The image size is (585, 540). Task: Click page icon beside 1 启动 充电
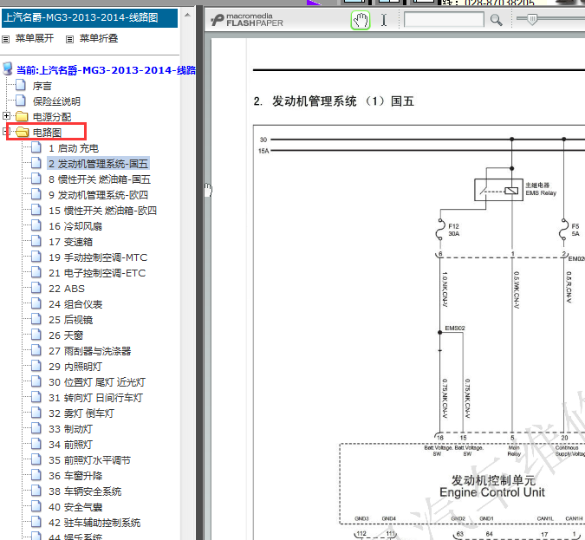[36, 147]
